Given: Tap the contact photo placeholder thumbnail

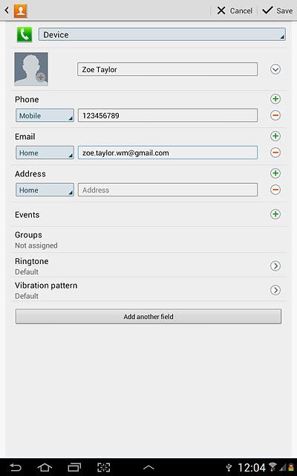Looking at the screenshot, I should [x=31, y=69].
